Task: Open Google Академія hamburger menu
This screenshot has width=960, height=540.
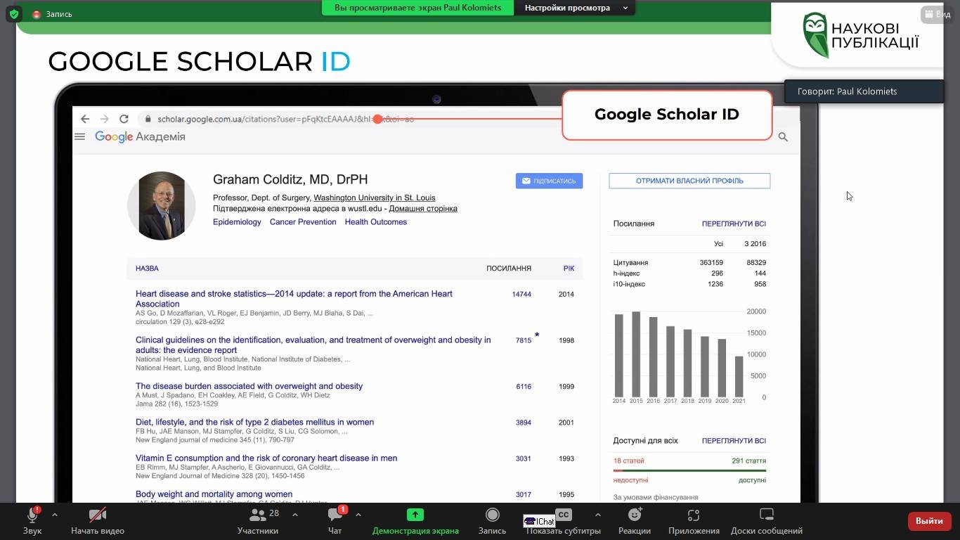Action: coord(80,136)
